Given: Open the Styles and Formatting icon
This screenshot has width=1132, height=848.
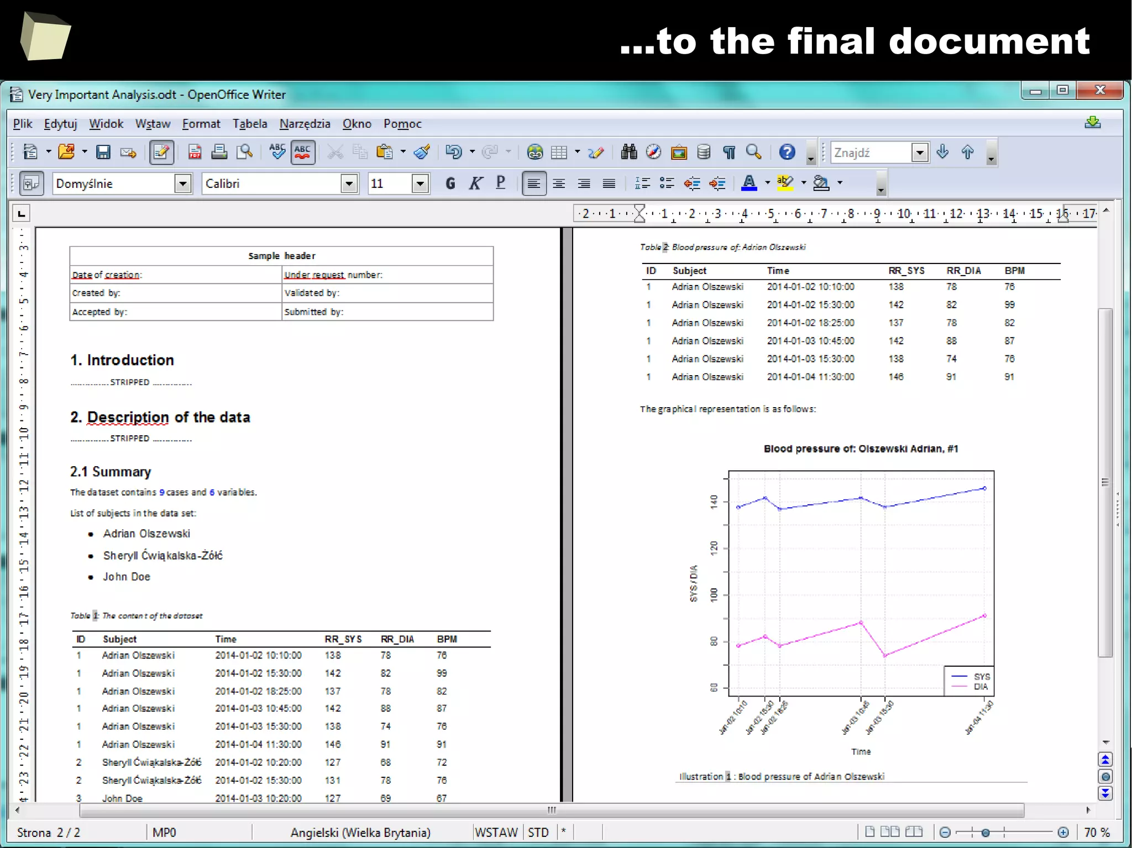Looking at the screenshot, I should 32,183.
